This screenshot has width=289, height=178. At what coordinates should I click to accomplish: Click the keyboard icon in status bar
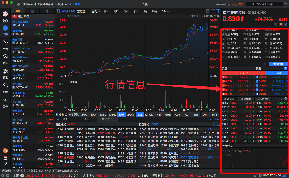8,176
